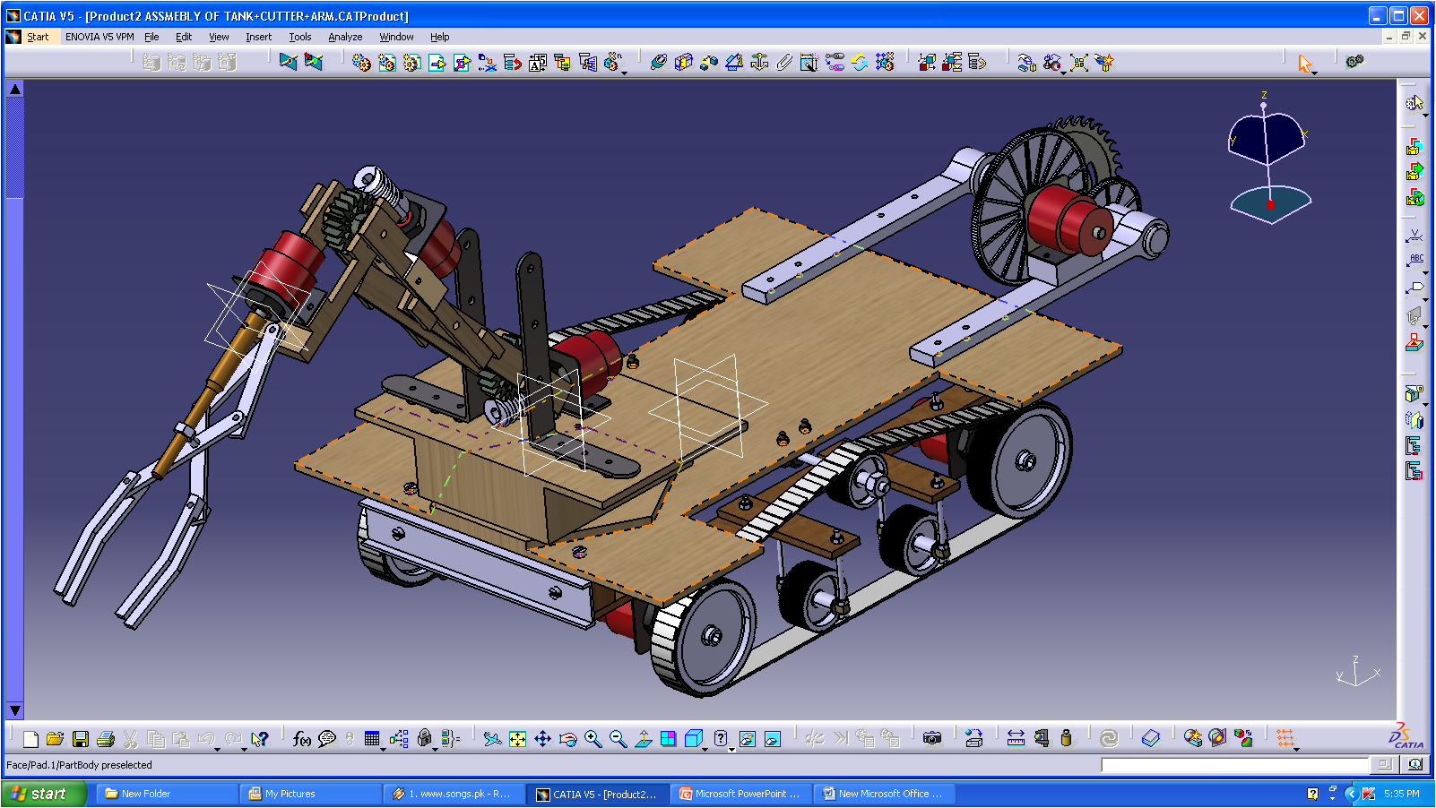1436x808 pixels.
Task: Click the Change Constraint cycle icon
Action: (860, 62)
